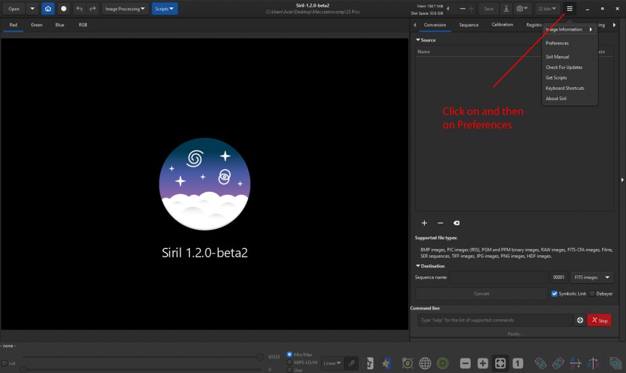
Task: Switch to the Conversion tab
Action: (435, 24)
